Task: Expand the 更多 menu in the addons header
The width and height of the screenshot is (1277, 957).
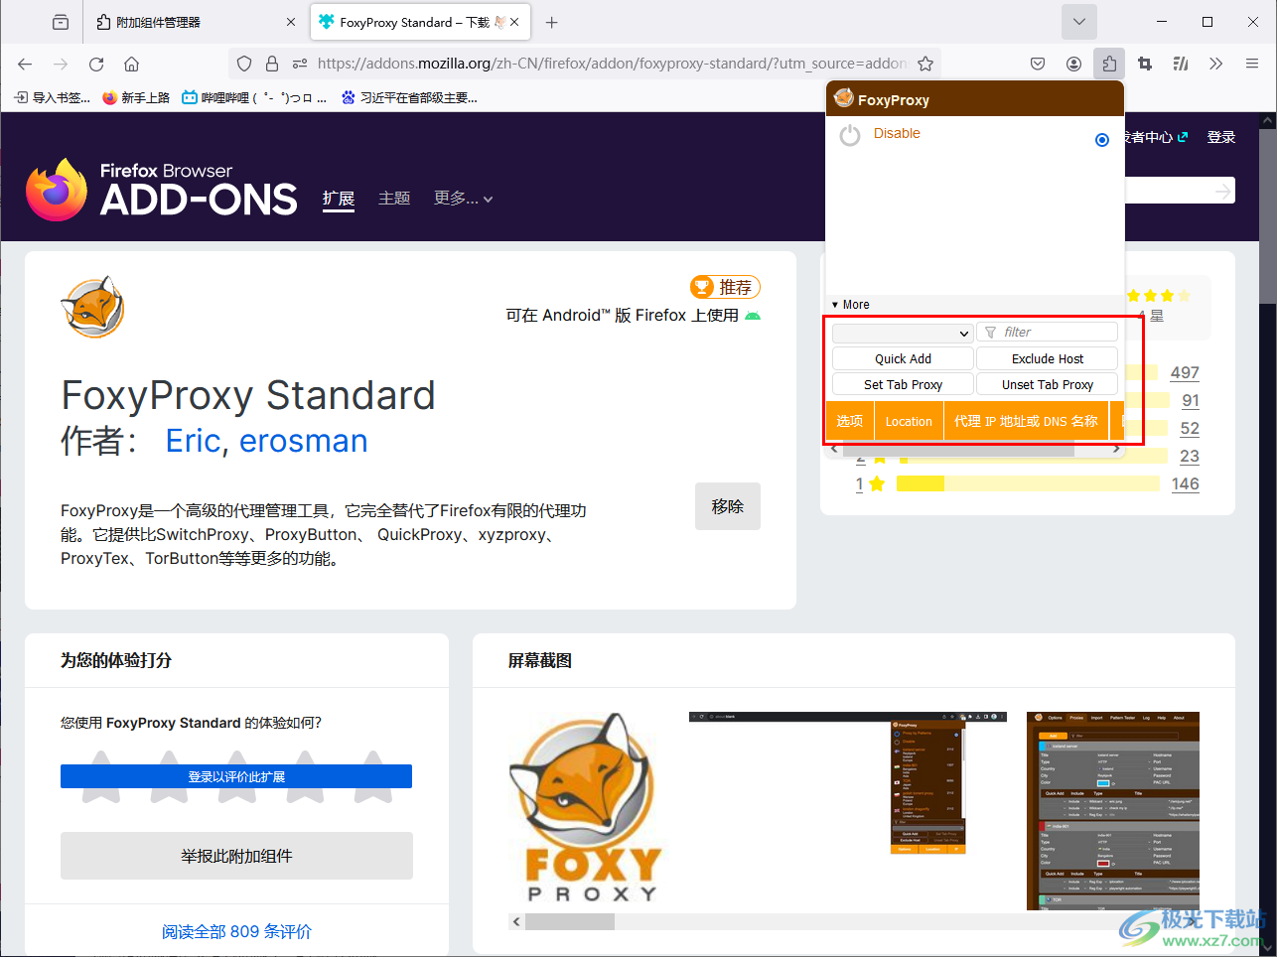Action: (463, 199)
